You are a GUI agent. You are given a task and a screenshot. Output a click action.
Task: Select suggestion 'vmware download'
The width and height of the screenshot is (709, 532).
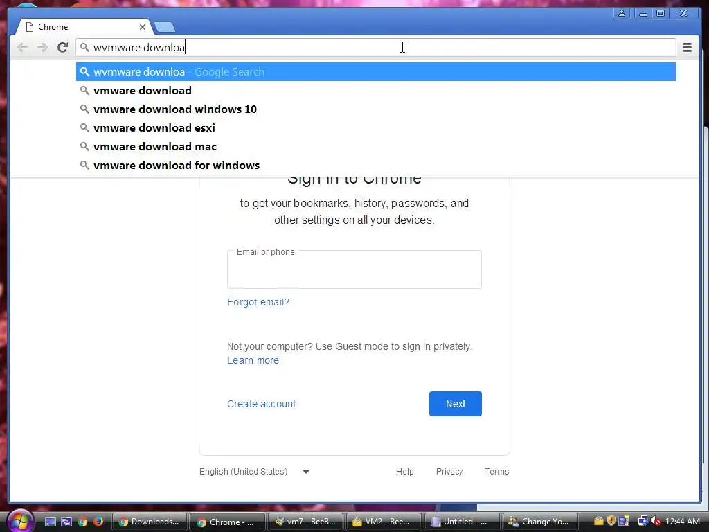[376, 91]
